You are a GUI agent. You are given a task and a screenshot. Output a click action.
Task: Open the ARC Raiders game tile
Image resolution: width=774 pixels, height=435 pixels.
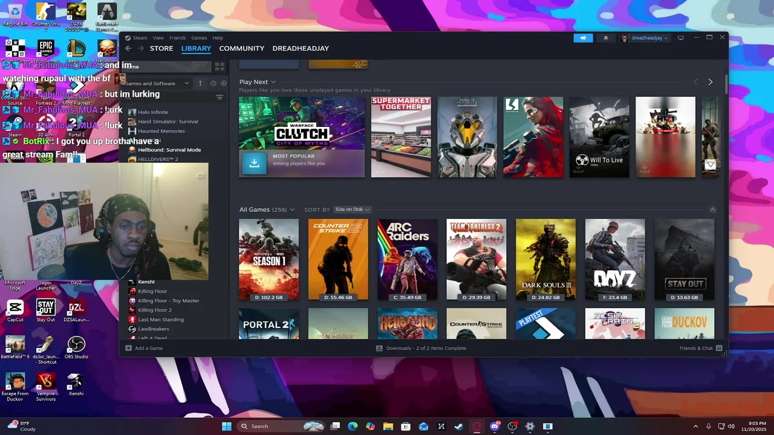pos(408,260)
